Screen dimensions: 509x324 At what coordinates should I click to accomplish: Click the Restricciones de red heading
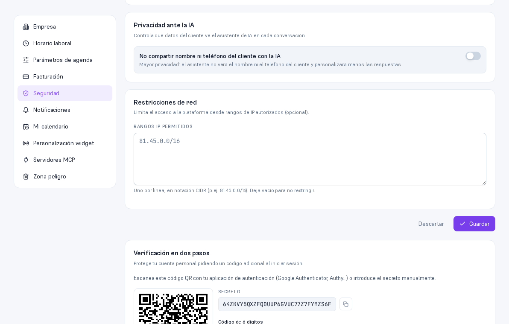tap(165, 102)
